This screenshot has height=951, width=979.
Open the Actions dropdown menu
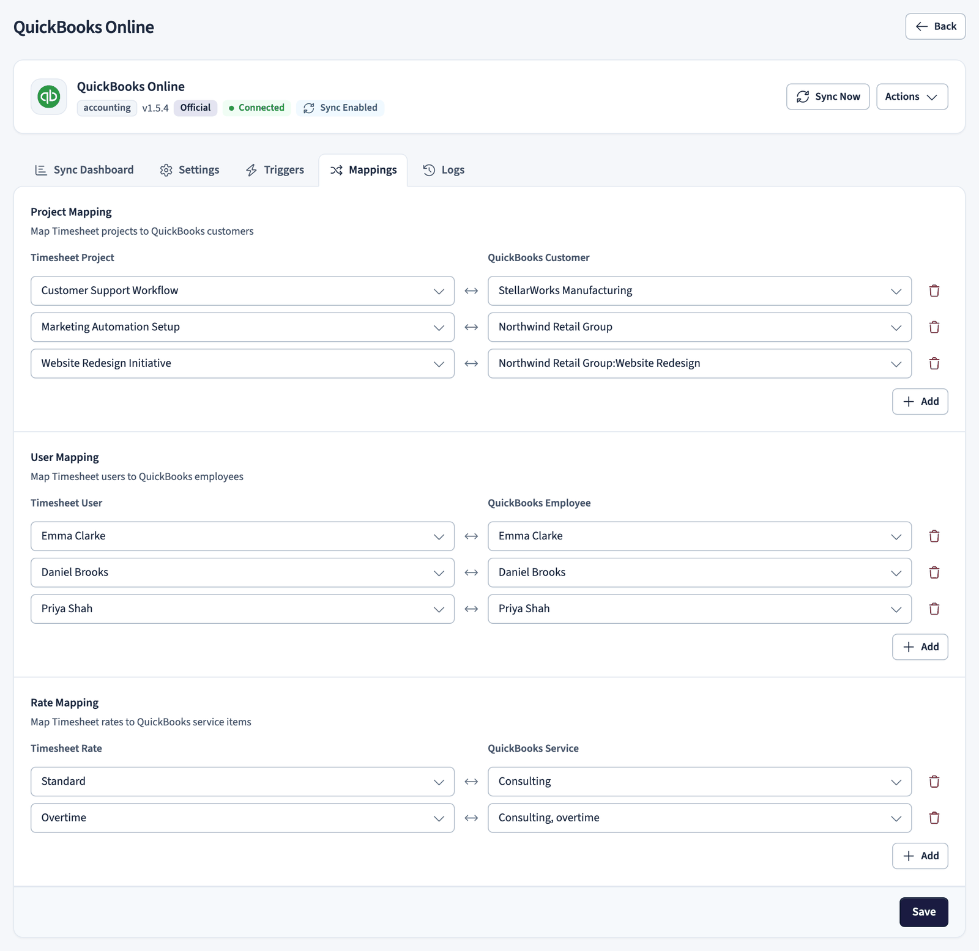912,97
